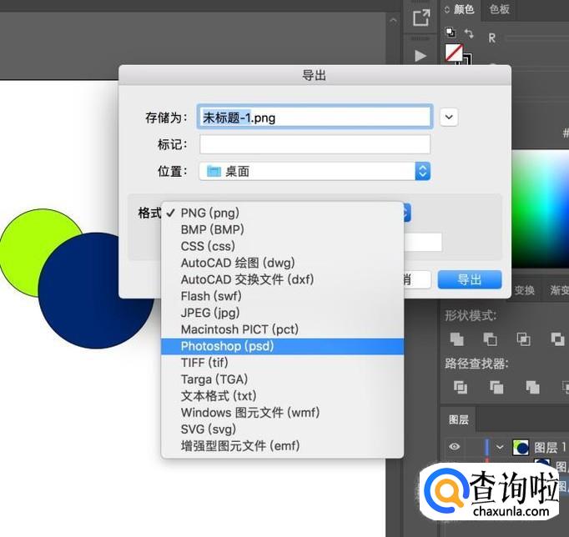This screenshot has height=537, width=569.
Task: Choose JPEG (jpg) format option
Action: pos(282,313)
